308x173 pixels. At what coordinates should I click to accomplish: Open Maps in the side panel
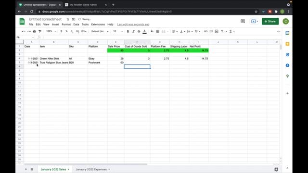pos(287,76)
